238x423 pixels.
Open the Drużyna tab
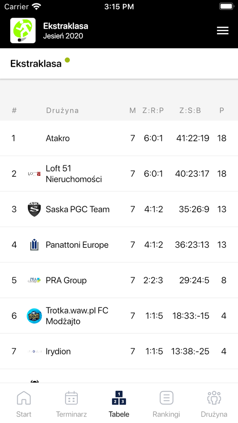point(214,404)
